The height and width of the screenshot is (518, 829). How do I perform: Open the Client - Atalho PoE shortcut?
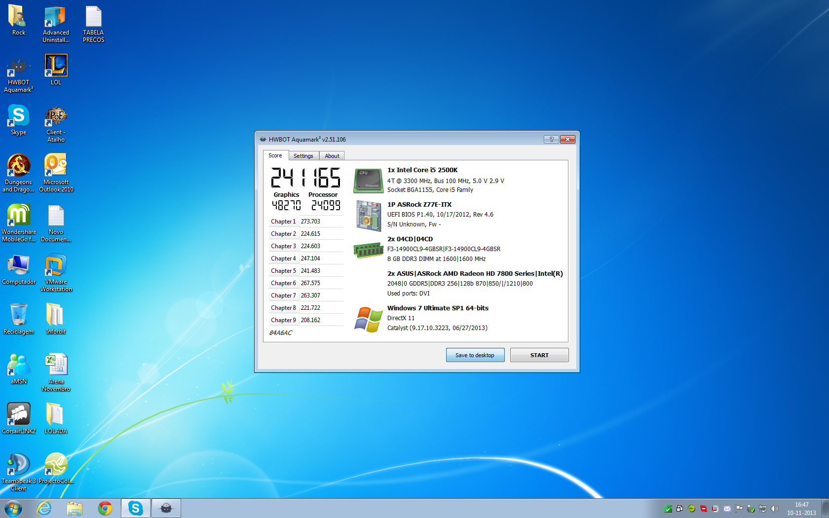pyautogui.click(x=56, y=124)
